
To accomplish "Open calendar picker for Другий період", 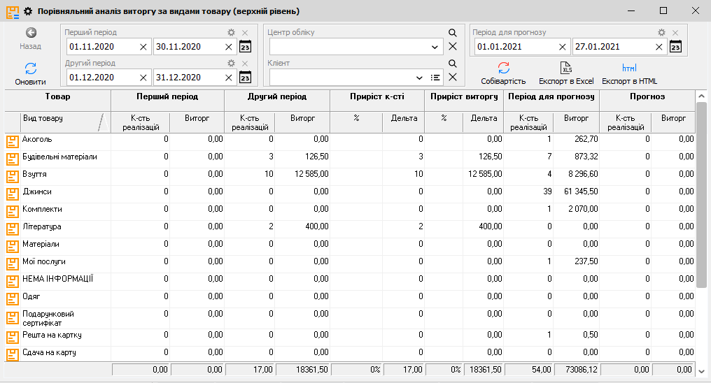I will pyautogui.click(x=245, y=77).
